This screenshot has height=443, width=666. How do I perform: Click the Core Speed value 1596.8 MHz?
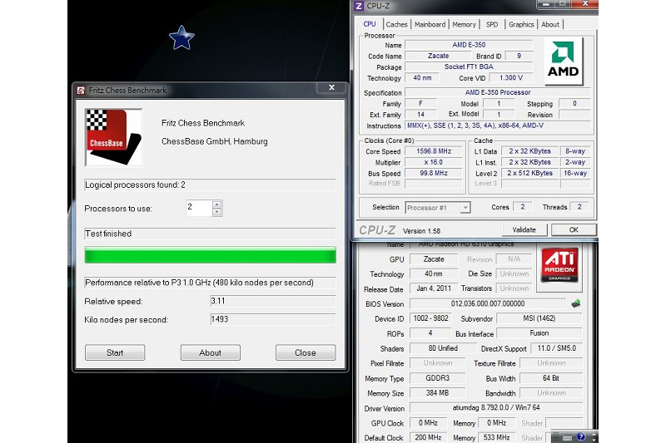pos(433,151)
